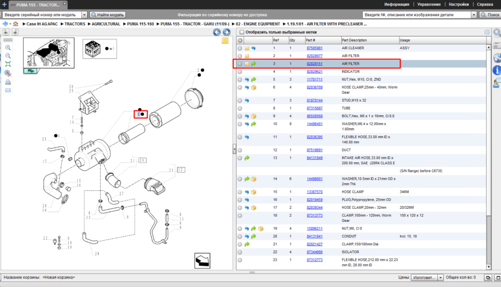The image size is (501, 287).
Task: Open the globe info icon in right sidebar
Action: pyautogui.click(x=497, y=58)
